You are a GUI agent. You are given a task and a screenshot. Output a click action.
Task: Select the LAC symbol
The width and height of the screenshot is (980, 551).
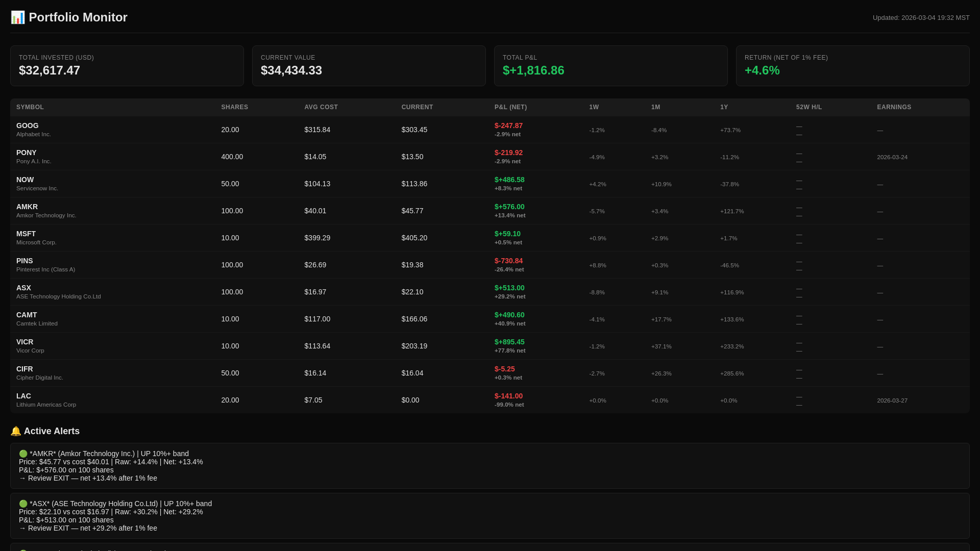23,396
